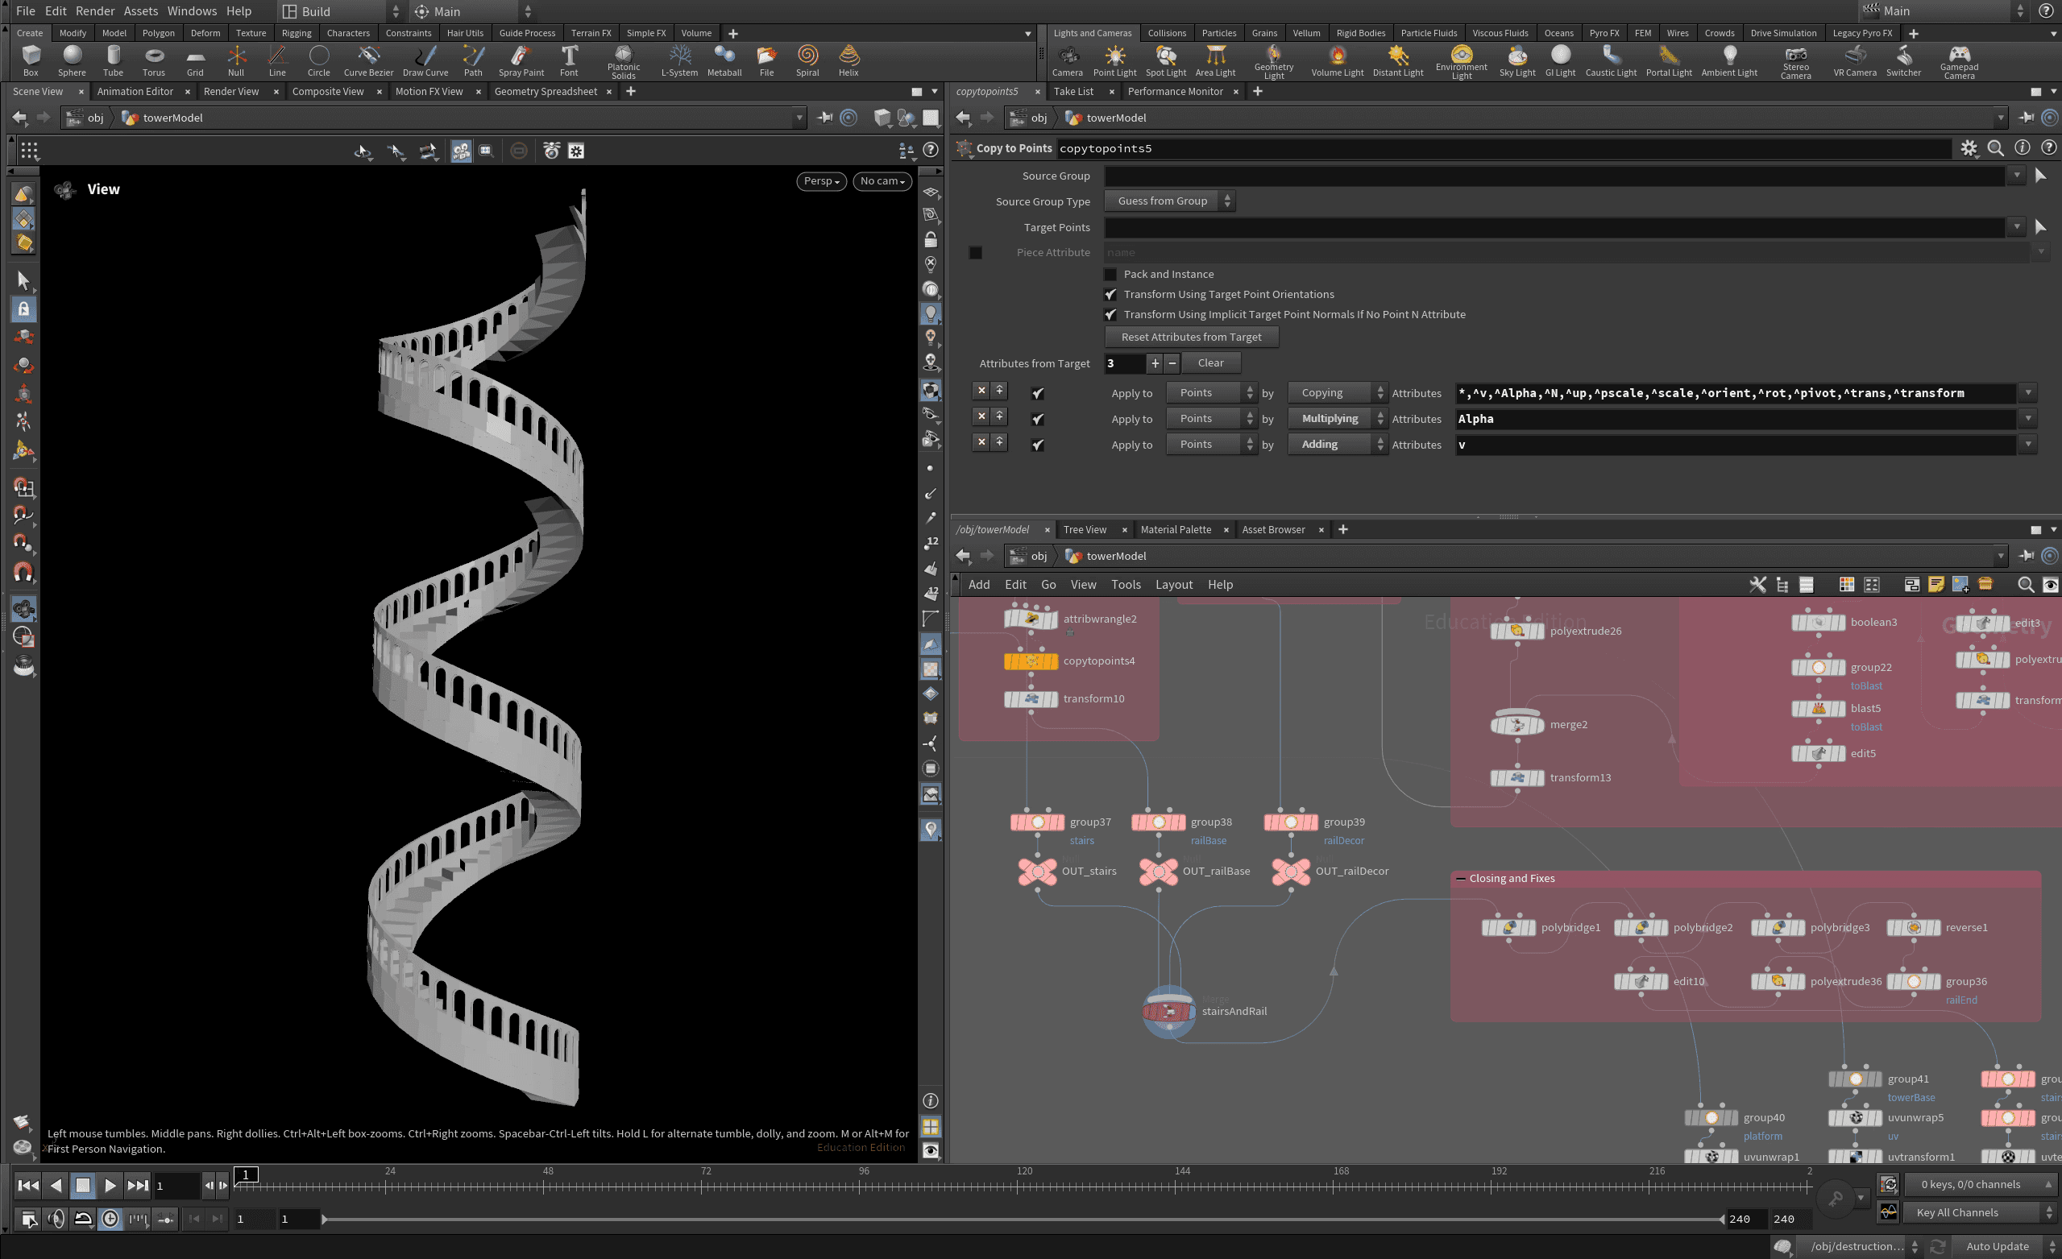Open the Render menu
The image size is (2062, 1259).
[x=94, y=11]
